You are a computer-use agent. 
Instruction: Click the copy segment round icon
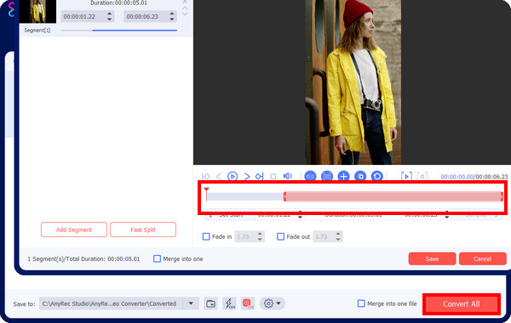(360, 176)
